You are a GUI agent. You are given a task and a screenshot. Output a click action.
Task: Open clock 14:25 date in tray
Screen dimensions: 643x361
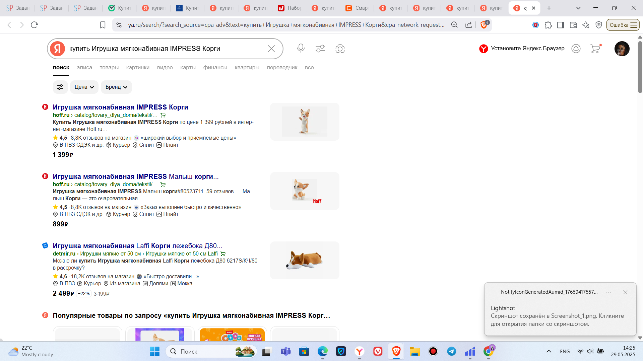pos(623,351)
